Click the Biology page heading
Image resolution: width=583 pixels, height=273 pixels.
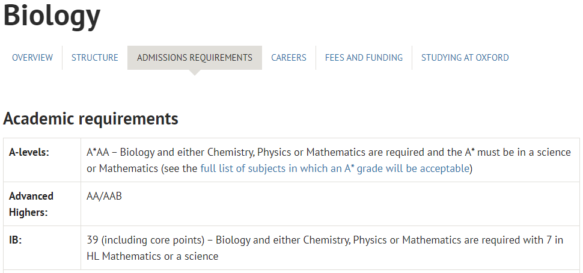(x=52, y=15)
